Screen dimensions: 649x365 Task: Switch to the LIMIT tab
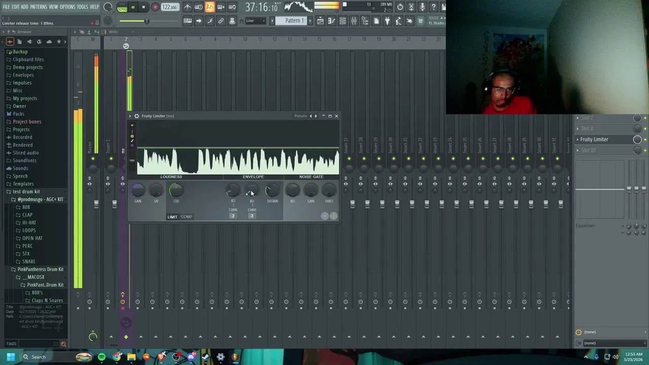pyautogui.click(x=172, y=217)
